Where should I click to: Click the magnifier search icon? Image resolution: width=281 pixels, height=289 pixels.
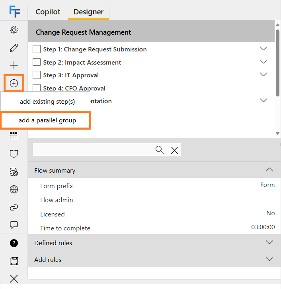159,149
